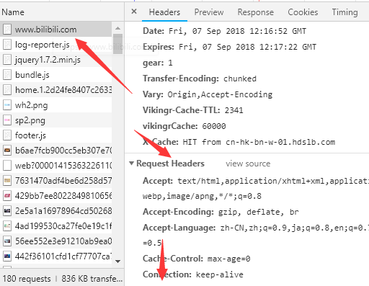Click the view source link
Image resolution: width=369 pixels, height=286 pixels.
(248, 164)
